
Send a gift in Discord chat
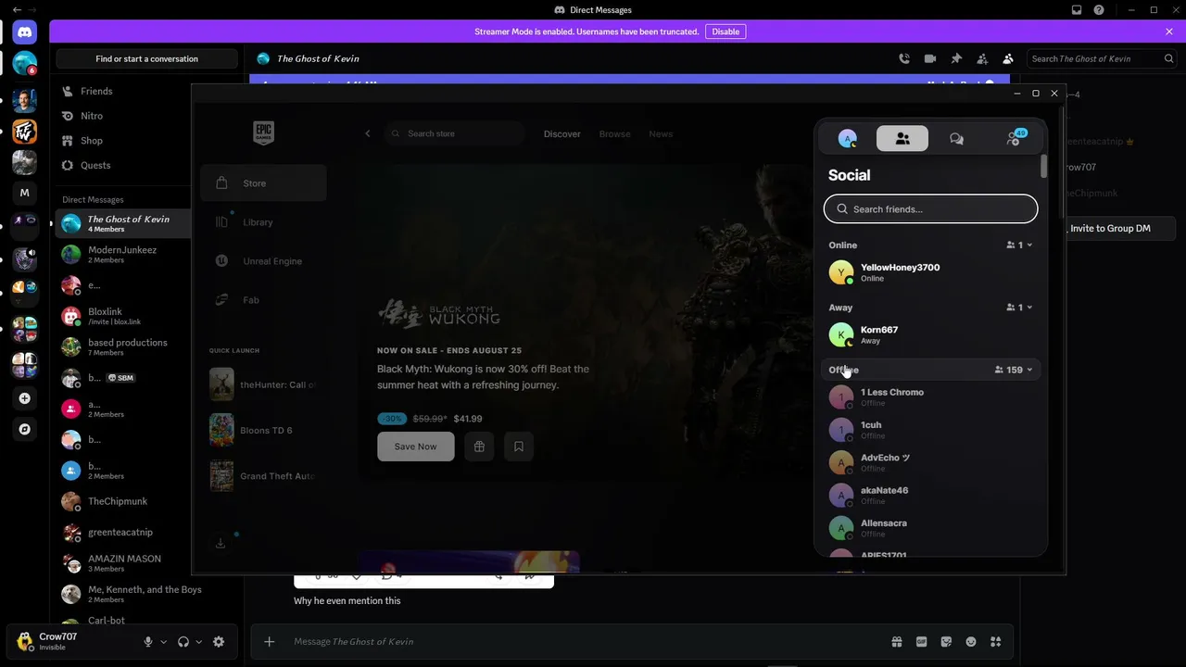click(897, 642)
